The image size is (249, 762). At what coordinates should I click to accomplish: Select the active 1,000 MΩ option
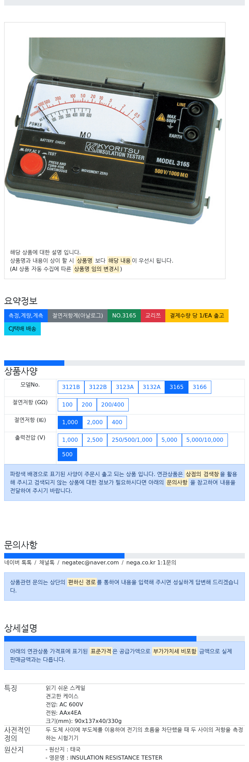[70, 422]
